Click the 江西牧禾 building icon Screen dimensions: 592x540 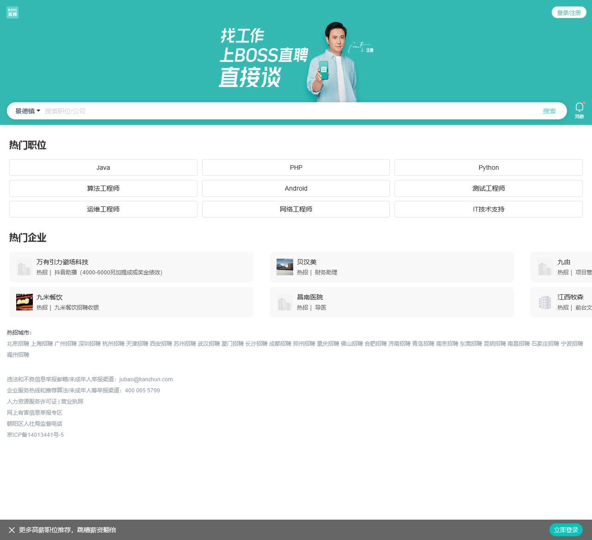click(x=545, y=302)
